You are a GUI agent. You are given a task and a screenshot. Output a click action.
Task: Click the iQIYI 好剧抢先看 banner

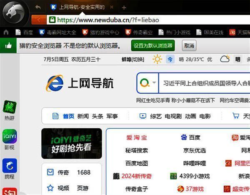click(71, 143)
